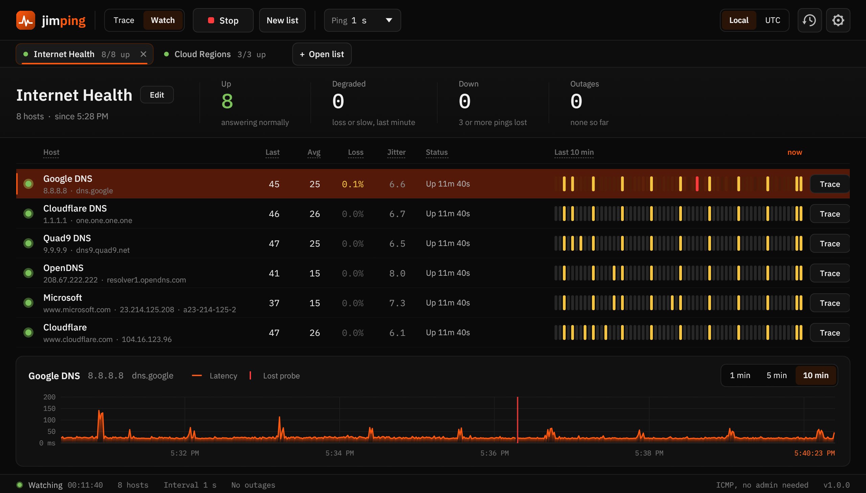The width and height of the screenshot is (866, 493).
Task: Sort by the Status column header
Action: 437,152
